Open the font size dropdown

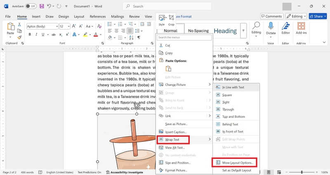69,26
